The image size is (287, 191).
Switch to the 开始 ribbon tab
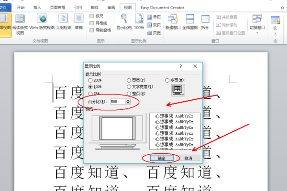pos(21,8)
